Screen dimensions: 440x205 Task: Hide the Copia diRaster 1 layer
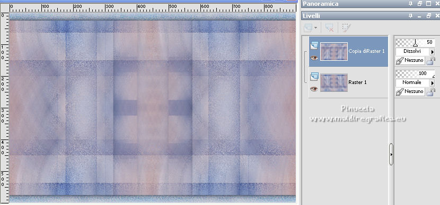point(314,58)
